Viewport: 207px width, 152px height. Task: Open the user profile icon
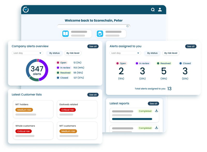pos(160,9)
